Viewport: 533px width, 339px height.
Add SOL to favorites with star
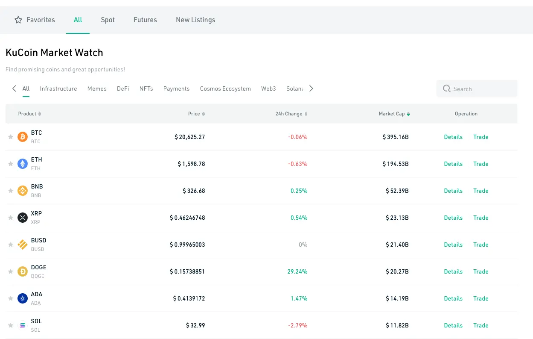(x=11, y=325)
